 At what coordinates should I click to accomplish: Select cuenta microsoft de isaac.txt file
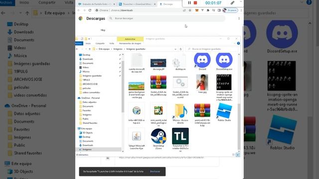pyautogui.click(x=137, y=63)
